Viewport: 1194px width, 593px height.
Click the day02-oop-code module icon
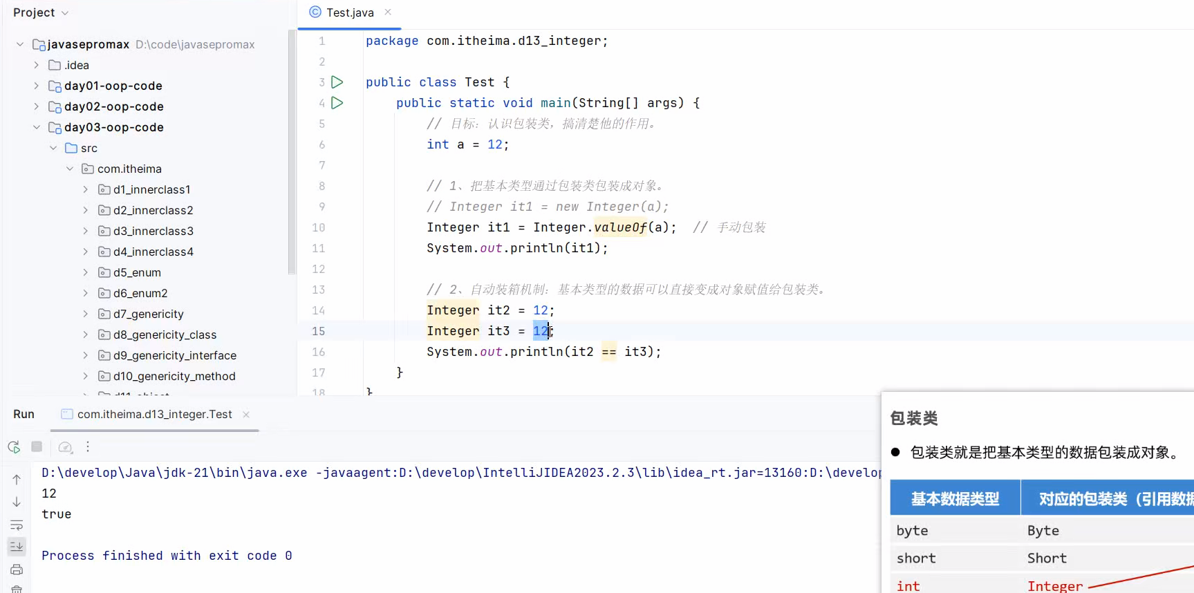[55, 106]
